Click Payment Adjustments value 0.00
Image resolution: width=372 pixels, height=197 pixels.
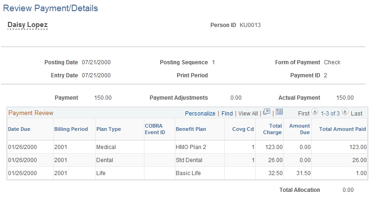point(236,98)
